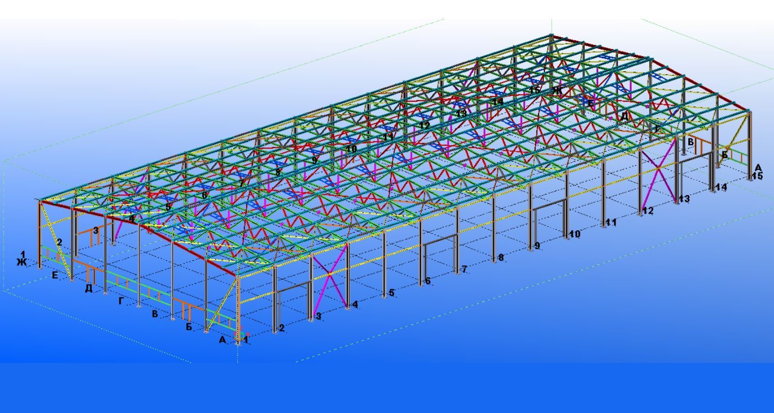Click grid label 9 at the column base
The image size is (774, 413).
click(537, 246)
